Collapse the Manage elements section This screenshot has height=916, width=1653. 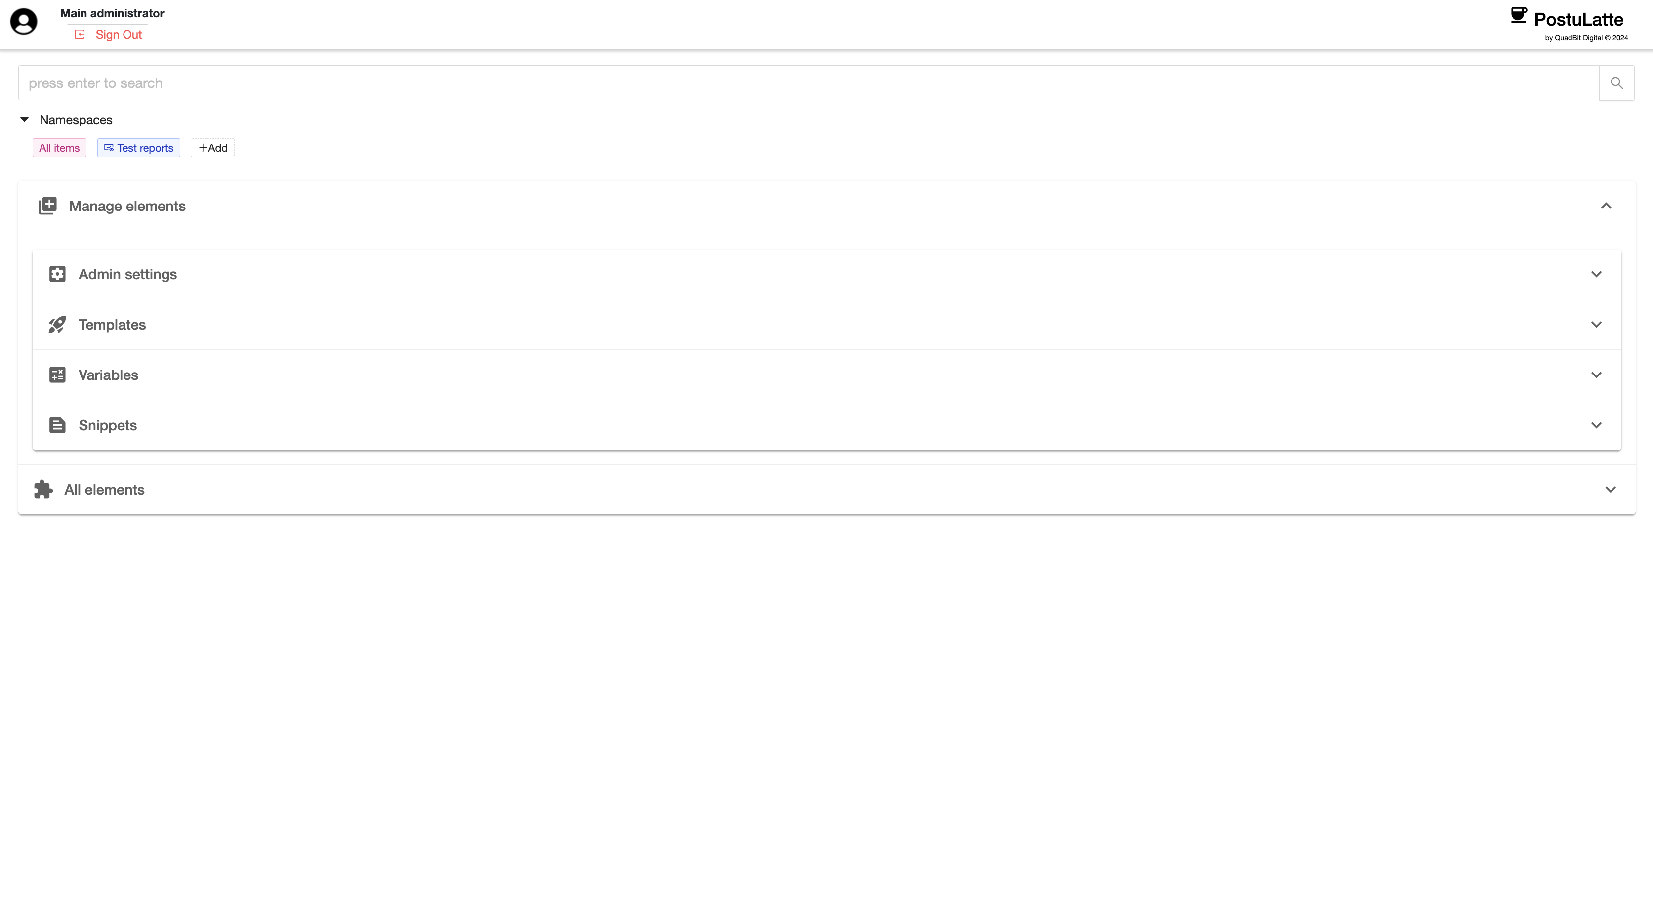point(1606,206)
